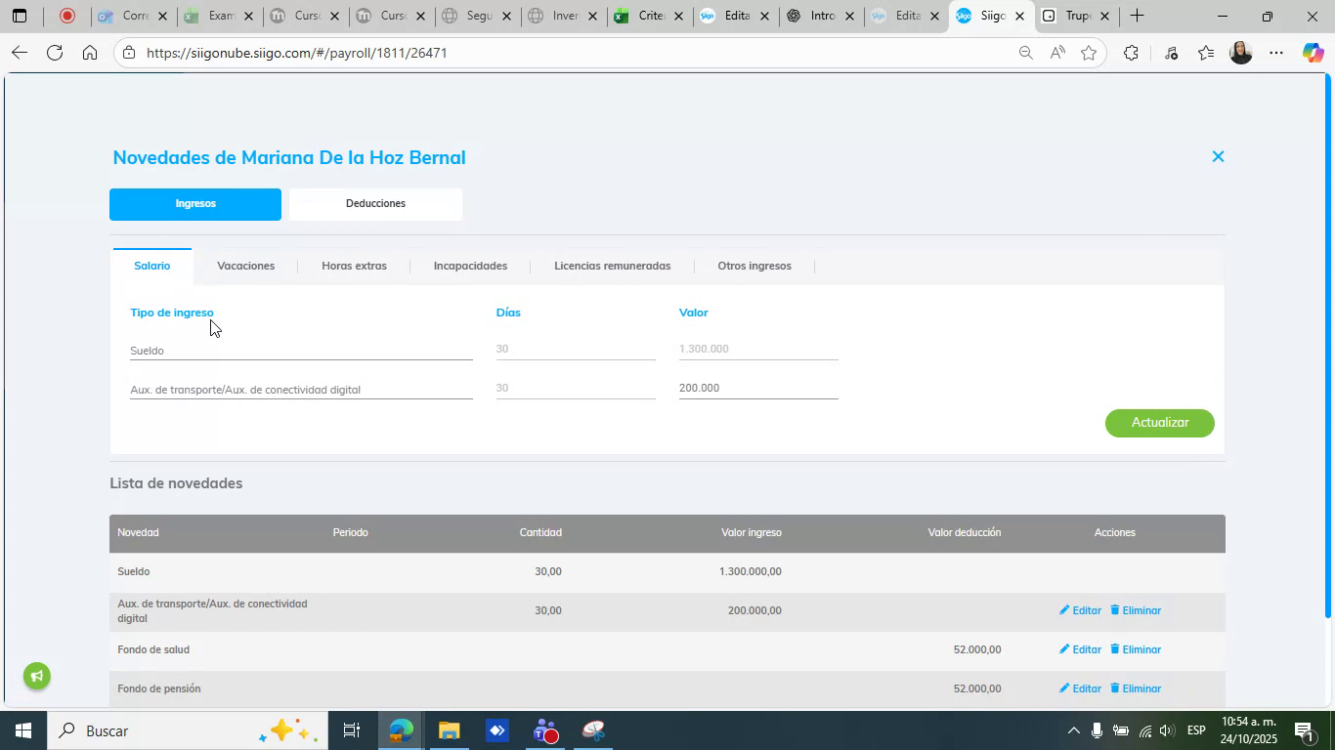Add this page to favorites star icon

point(1089,53)
